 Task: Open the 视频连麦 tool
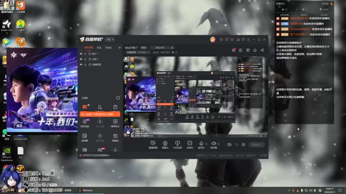[85, 123]
